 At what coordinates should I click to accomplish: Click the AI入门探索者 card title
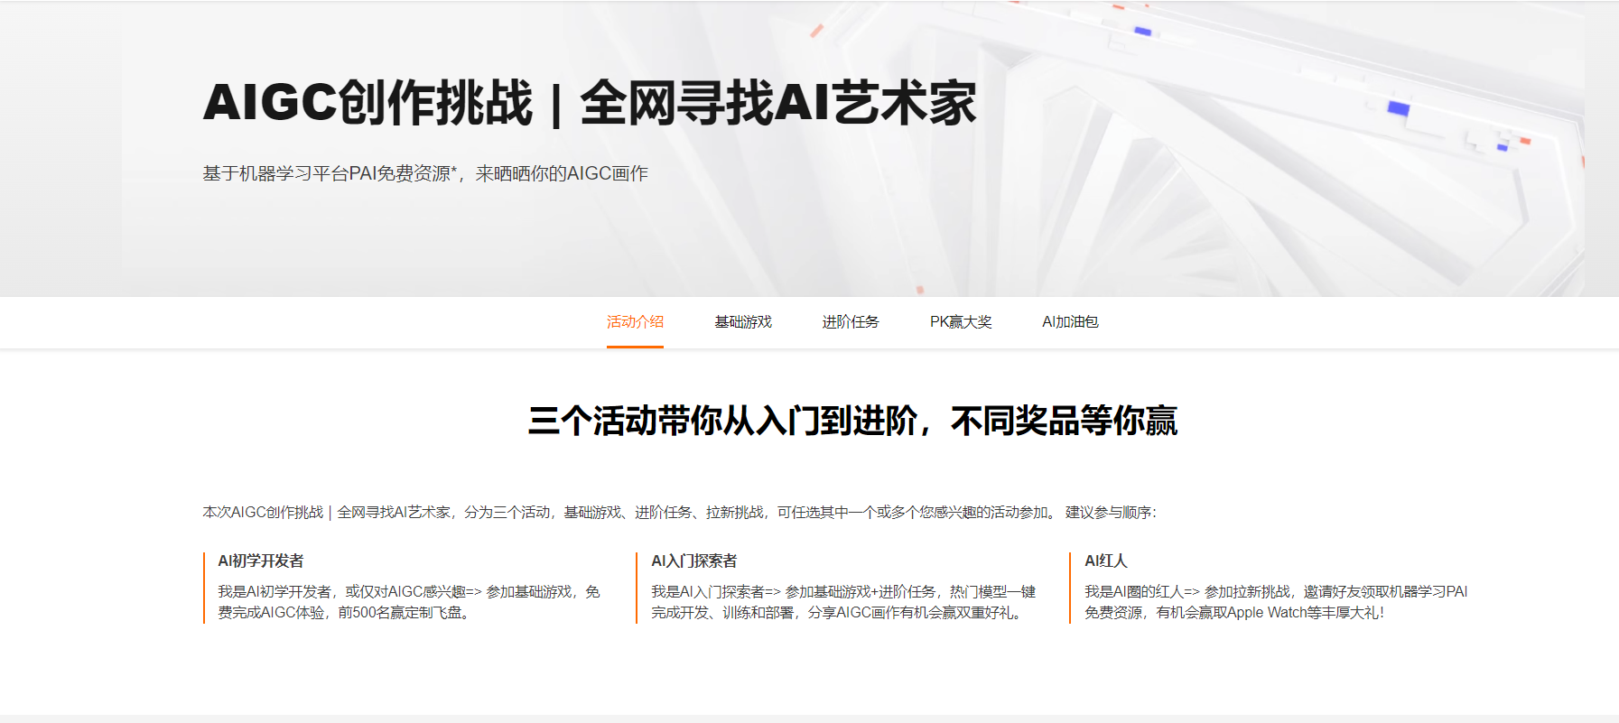(694, 561)
